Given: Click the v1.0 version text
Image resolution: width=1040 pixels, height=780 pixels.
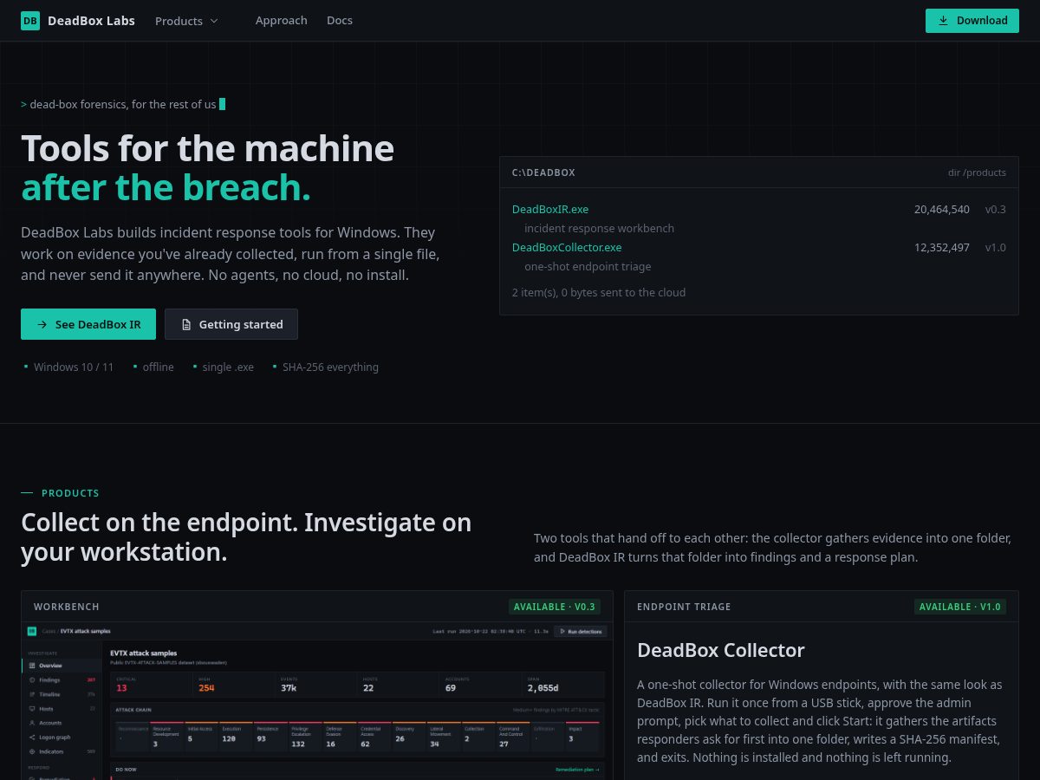Looking at the screenshot, I should (x=996, y=247).
